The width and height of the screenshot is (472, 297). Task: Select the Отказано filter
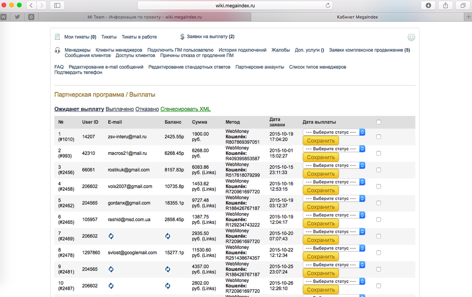tap(147, 109)
